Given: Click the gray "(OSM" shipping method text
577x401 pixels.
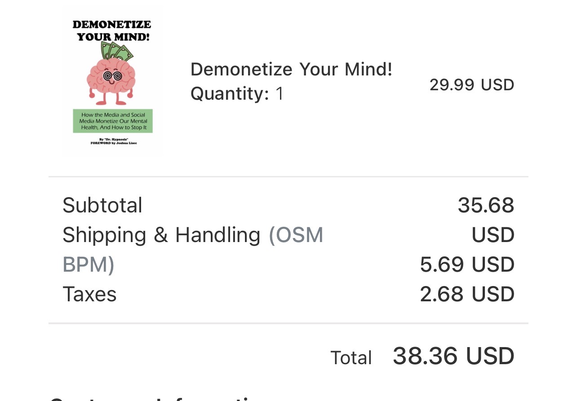Looking at the screenshot, I should click(296, 235).
